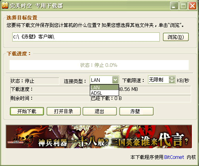The height and width of the screenshot is (166, 199).
Task: Click the download path input field
Action: [86, 37]
